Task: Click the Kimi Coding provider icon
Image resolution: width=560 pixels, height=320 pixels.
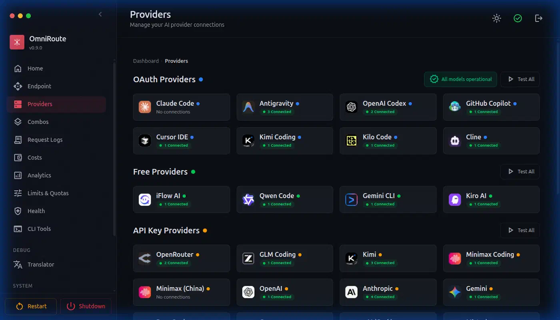Action: [x=248, y=141]
